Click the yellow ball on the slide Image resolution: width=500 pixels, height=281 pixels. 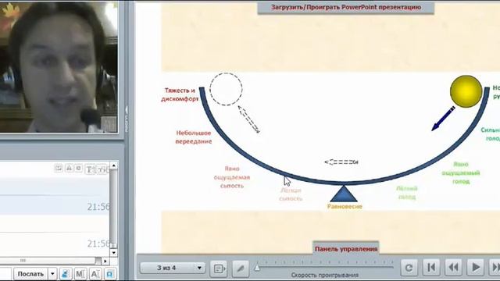pyautogui.click(x=466, y=91)
